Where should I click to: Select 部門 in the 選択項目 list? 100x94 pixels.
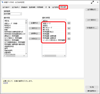coord(15,49)
